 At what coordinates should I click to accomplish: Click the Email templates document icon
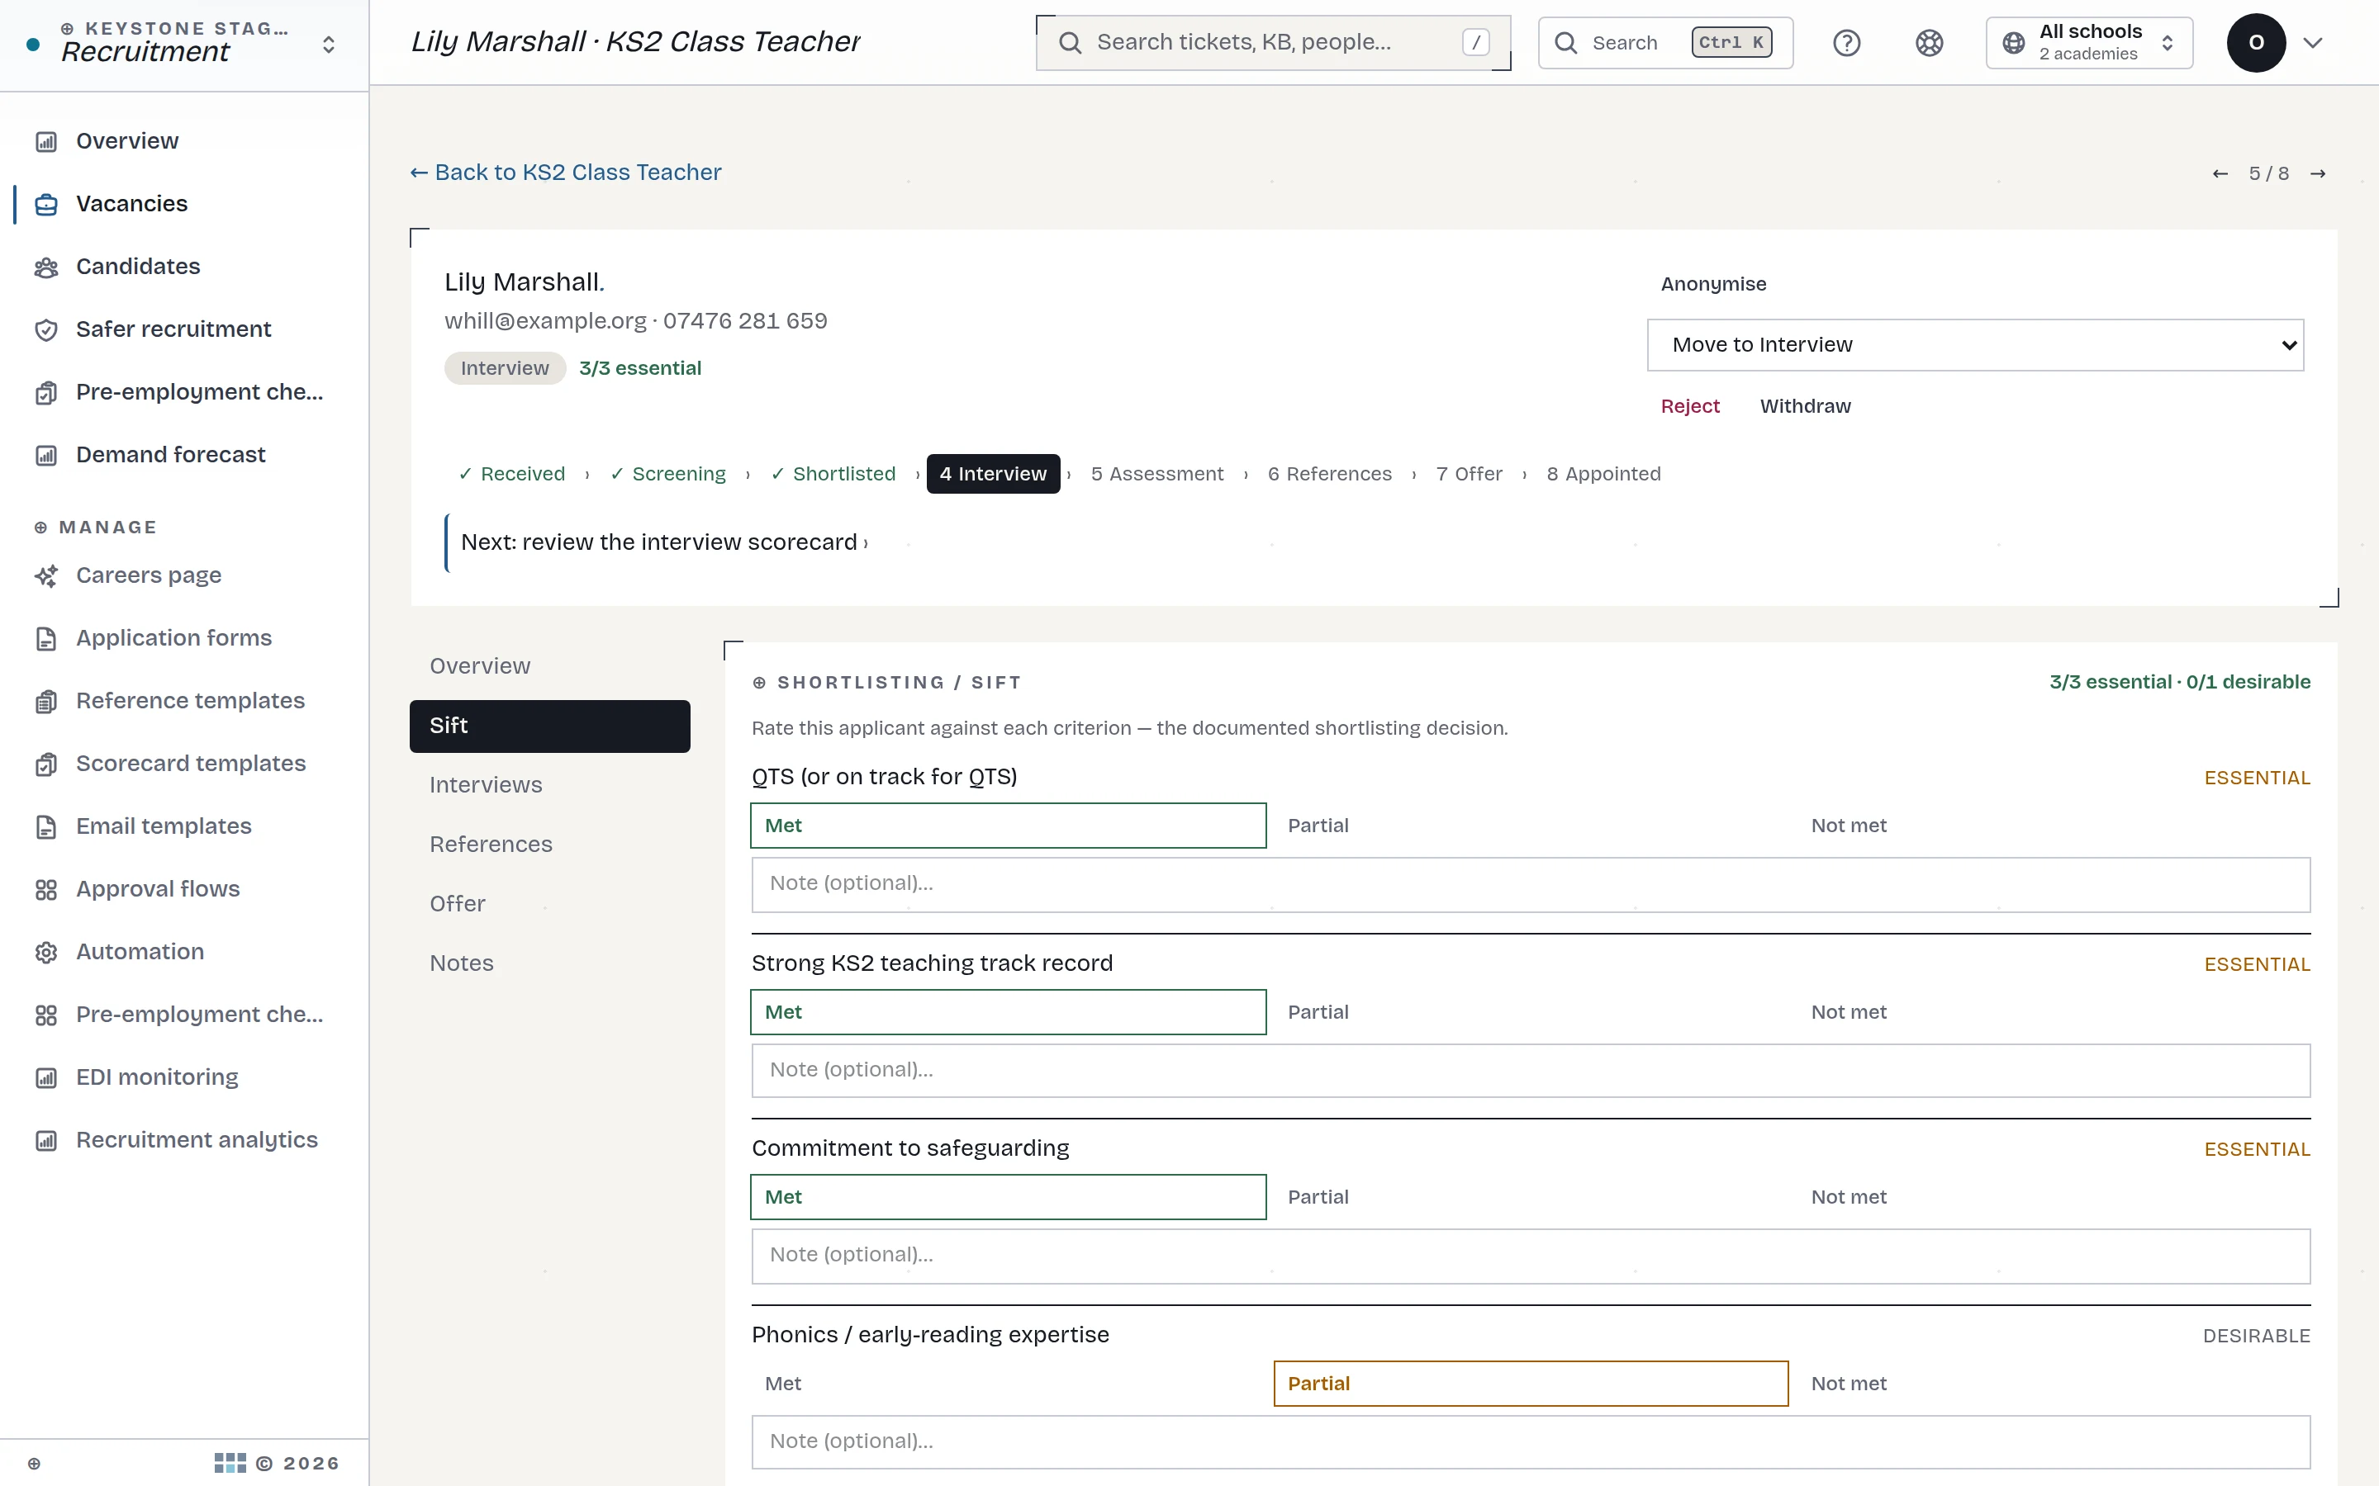pyautogui.click(x=46, y=827)
